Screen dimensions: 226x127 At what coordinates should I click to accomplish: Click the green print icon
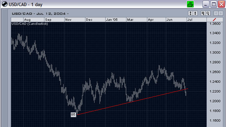pos(190,4)
